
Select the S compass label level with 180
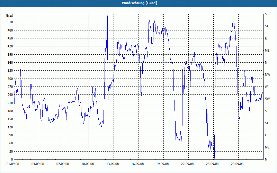(266, 111)
